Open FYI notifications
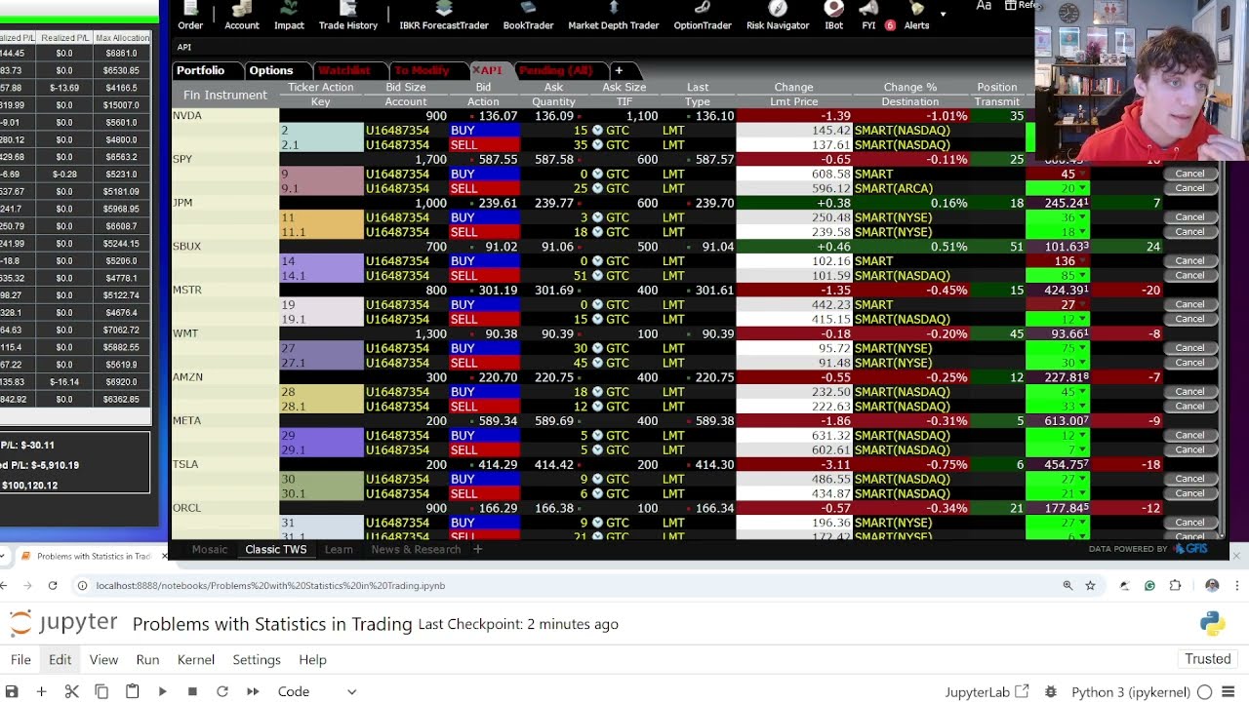This screenshot has width=1249, height=702. click(x=868, y=16)
